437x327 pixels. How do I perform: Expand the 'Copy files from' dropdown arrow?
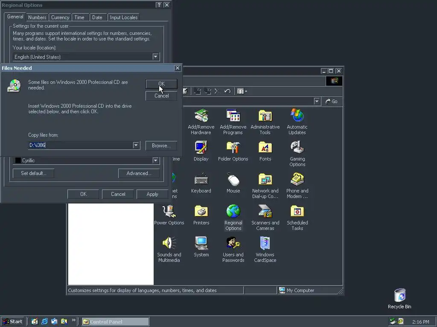click(136, 145)
